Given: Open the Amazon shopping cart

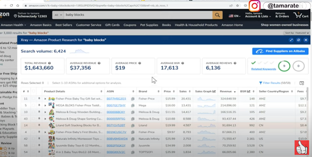Looking at the screenshot, I should [301, 15].
